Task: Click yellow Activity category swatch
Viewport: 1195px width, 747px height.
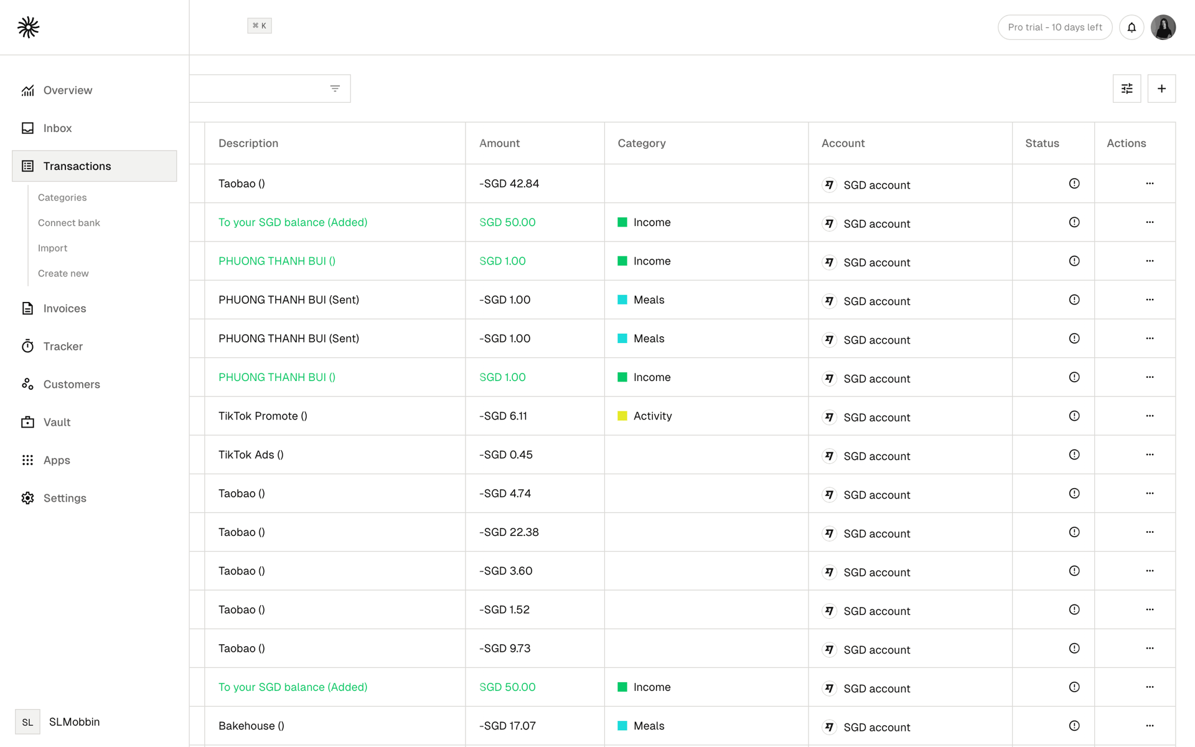Action: pos(622,416)
